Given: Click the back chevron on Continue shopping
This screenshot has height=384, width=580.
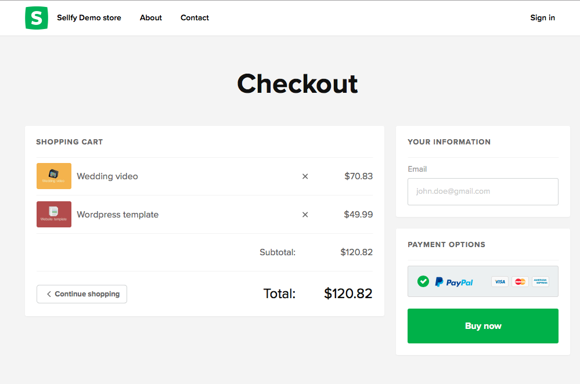Looking at the screenshot, I should [49, 294].
